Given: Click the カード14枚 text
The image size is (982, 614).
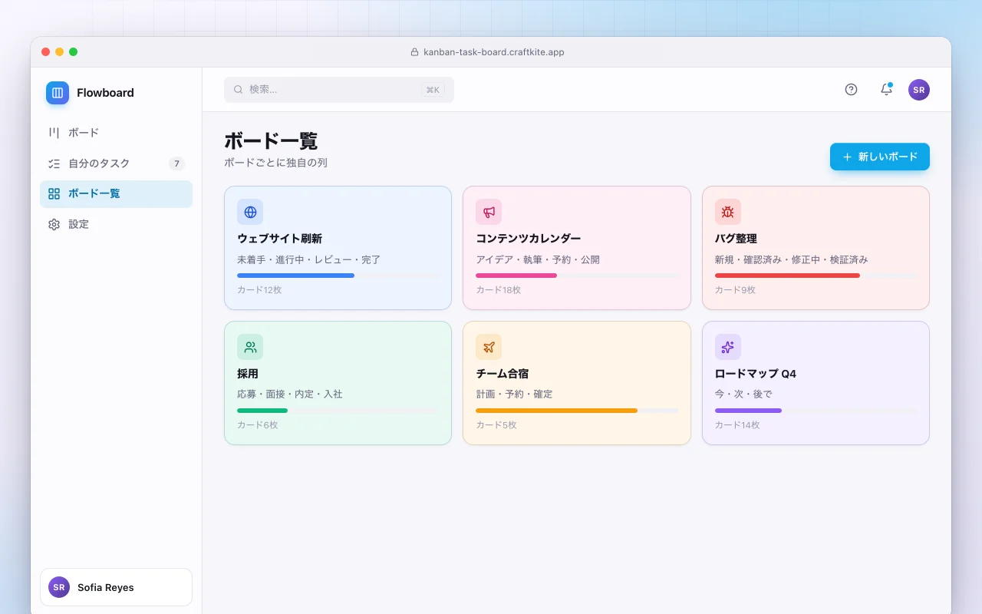Looking at the screenshot, I should click(x=737, y=425).
